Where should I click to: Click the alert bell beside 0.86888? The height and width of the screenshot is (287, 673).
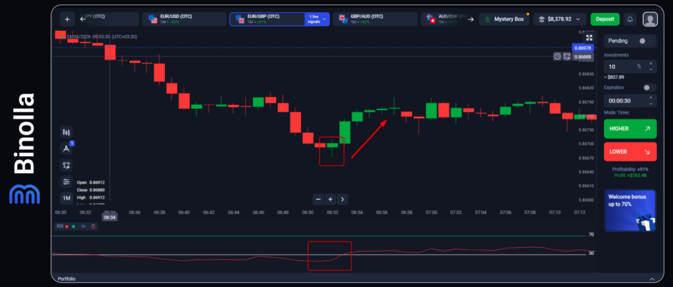pos(567,56)
